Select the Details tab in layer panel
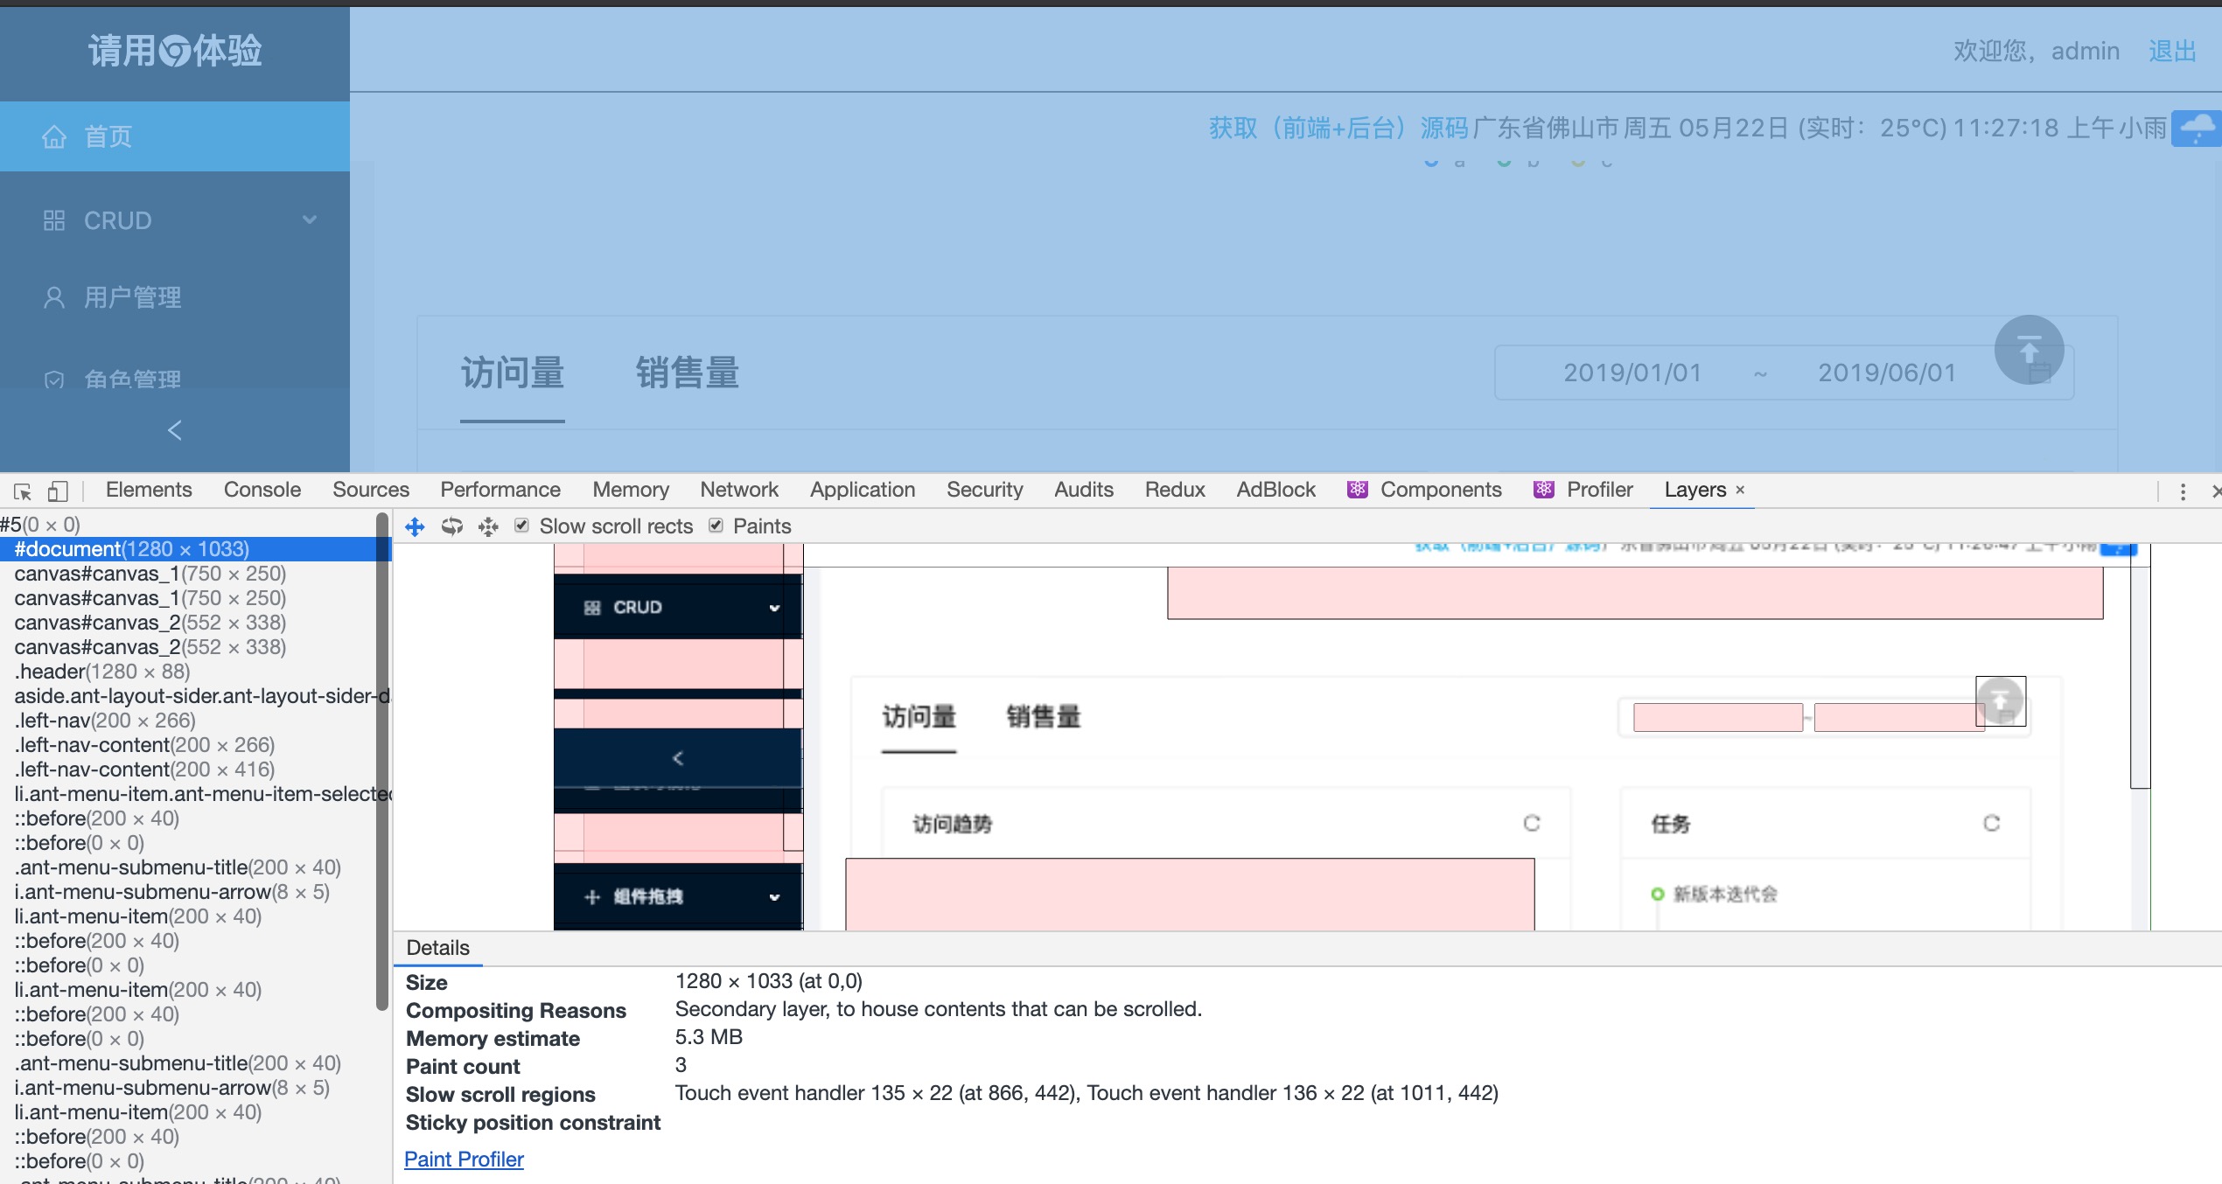Image resolution: width=2222 pixels, height=1184 pixels. click(438, 948)
